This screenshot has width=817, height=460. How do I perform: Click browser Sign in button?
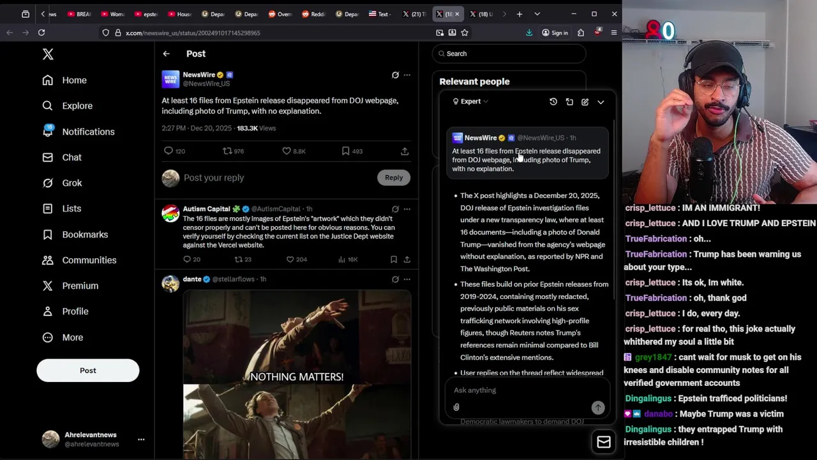click(x=555, y=33)
